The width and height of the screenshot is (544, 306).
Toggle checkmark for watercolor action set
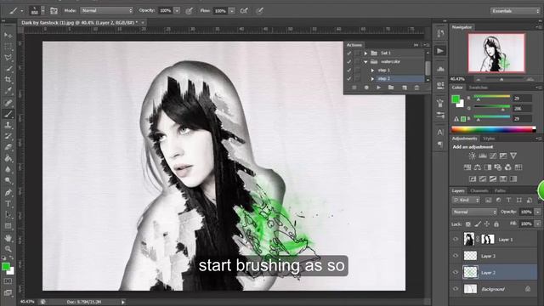pos(349,62)
